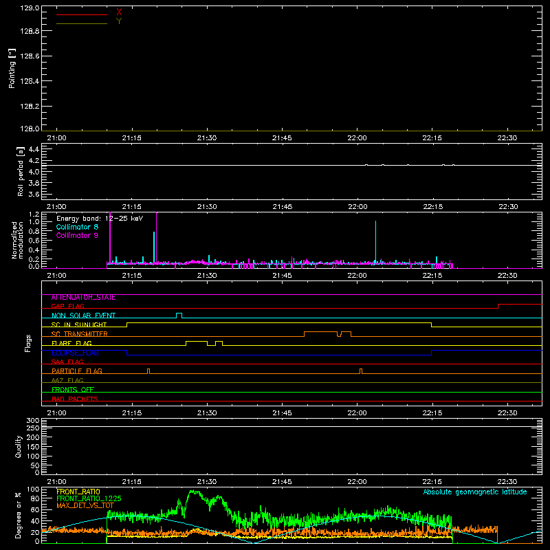Click the 128.4 tick label

(x=30, y=81)
